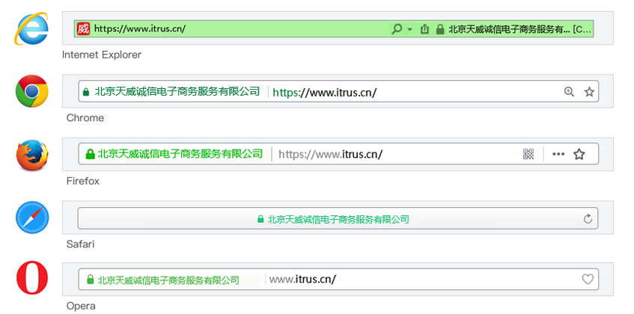Click the green company name in Firefox bar
The image size is (634, 314).
[x=180, y=153]
